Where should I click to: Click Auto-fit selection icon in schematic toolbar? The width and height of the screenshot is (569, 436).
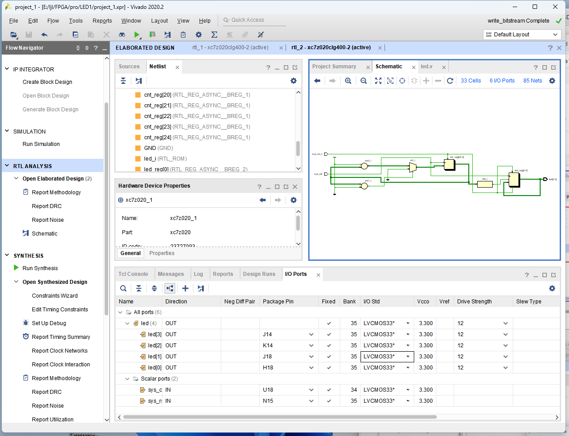pyautogui.click(x=390, y=81)
